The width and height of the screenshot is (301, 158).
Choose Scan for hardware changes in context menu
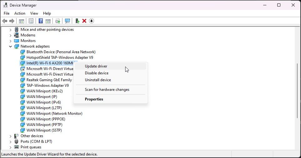(111, 90)
